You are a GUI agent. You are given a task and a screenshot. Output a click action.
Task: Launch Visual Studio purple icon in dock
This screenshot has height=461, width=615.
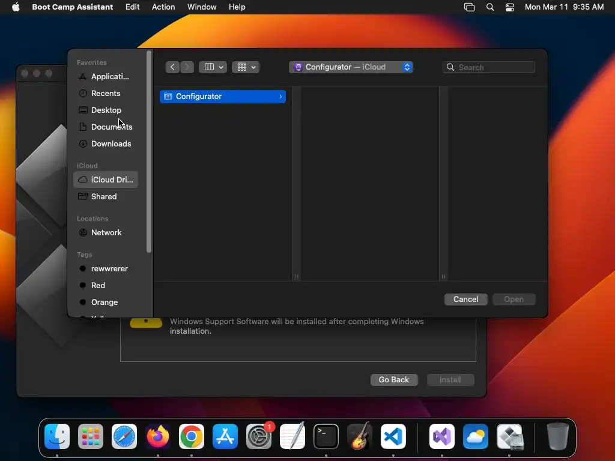tap(442, 436)
